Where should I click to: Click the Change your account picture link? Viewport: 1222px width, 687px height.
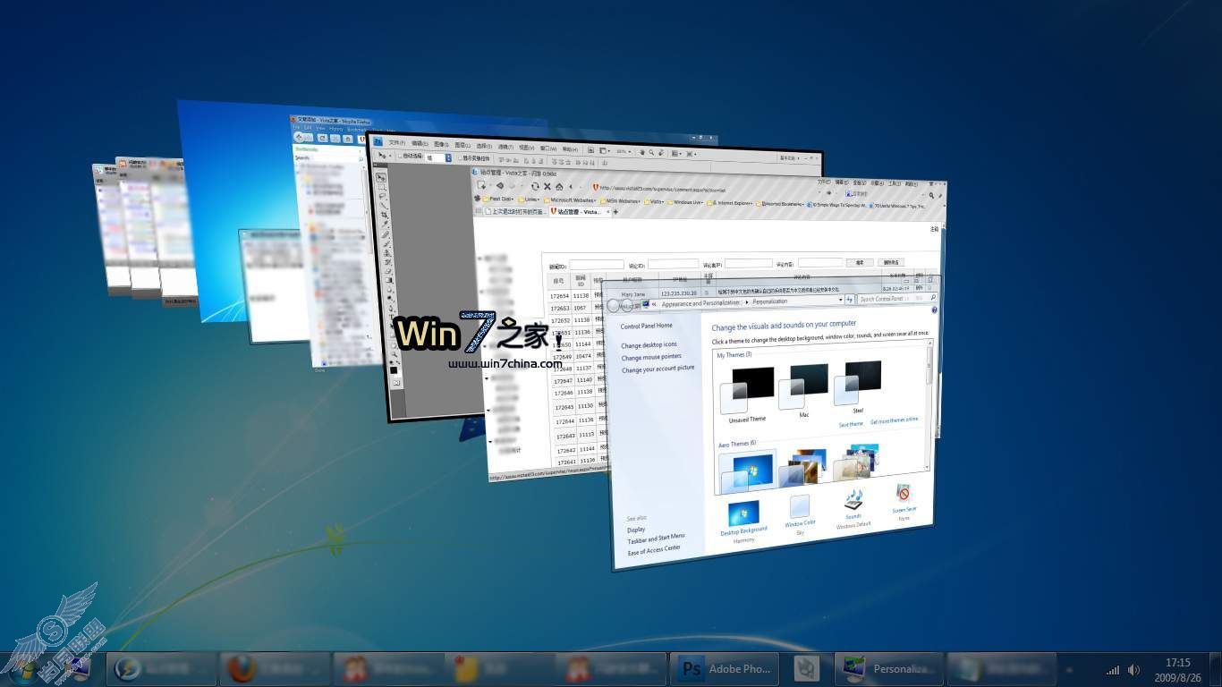(x=658, y=369)
